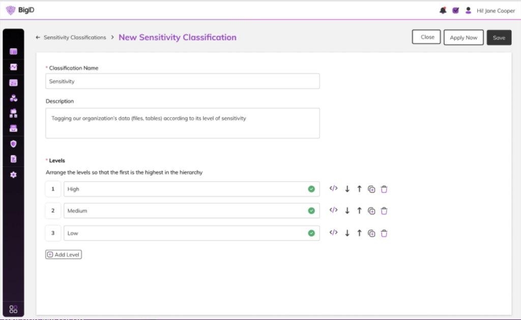This screenshot has height=320, width=521.
Task: Duplicate the High level with the copy icon
Action: 371,188
